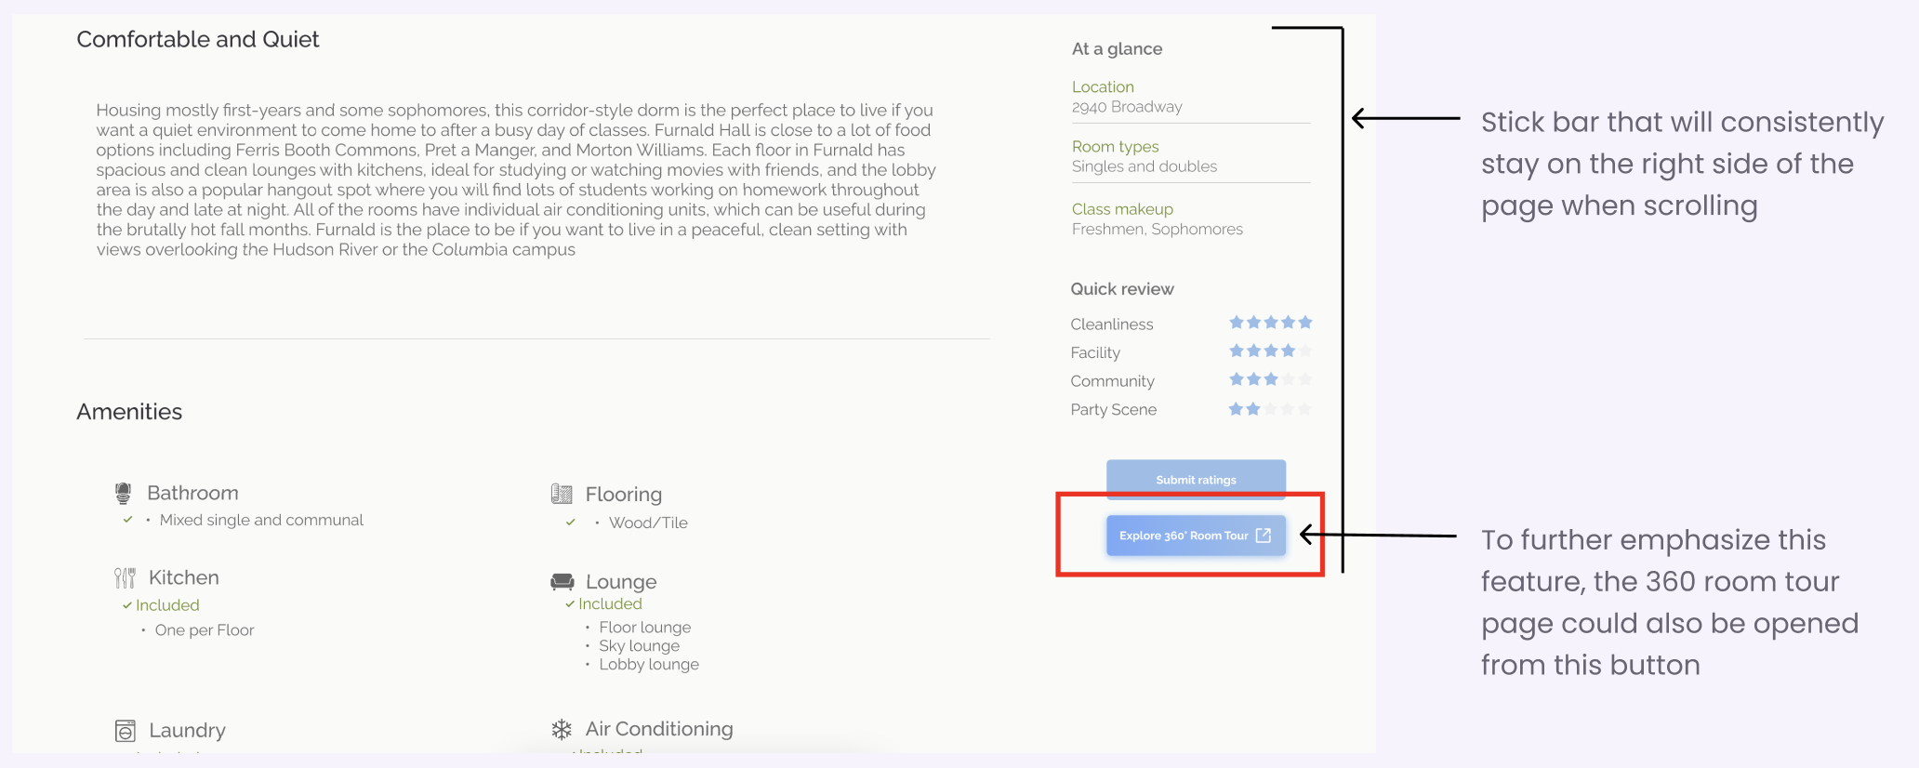
Task: Click the fourth star of Community rating
Action: pos(1288,379)
